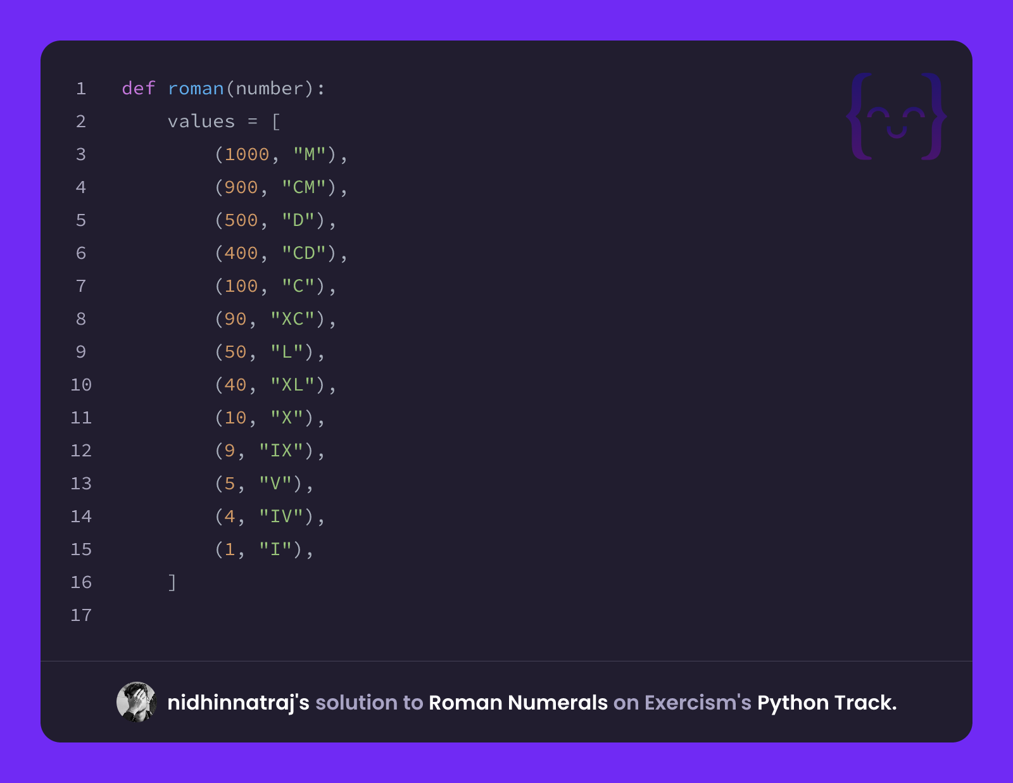Click the number 5 in the tuple on line 13
Screen dimensions: 1013x783
point(230,484)
